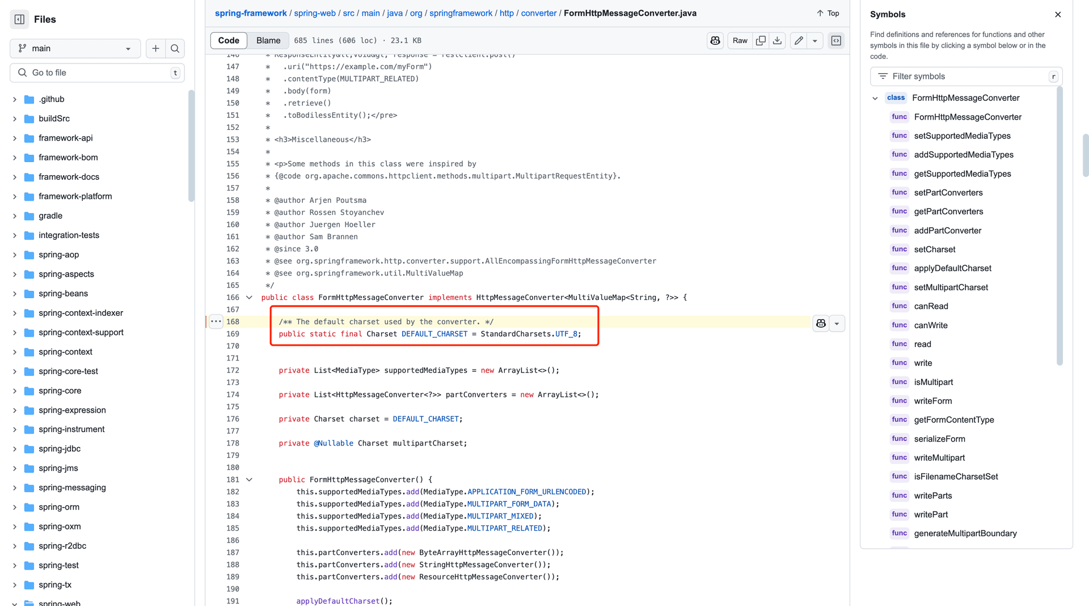This screenshot has height=606, width=1089.
Task: Switch to the Blame tab
Action: (268, 41)
